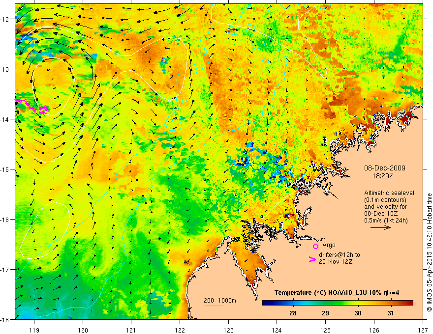Click the cyan 200 1000m depth legend line
The height and width of the screenshot is (334, 433).
coord(214,306)
